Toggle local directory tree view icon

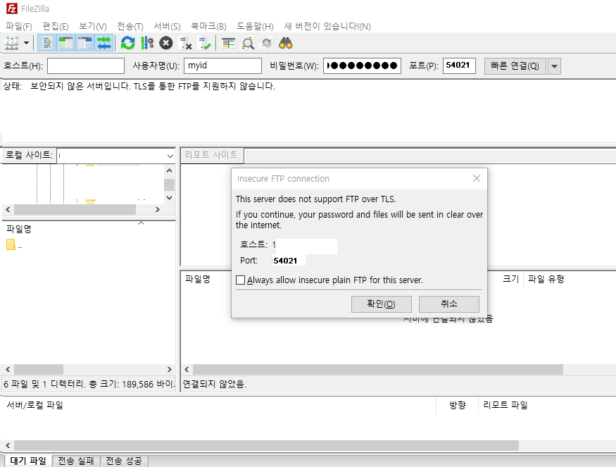(x=66, y=43)
